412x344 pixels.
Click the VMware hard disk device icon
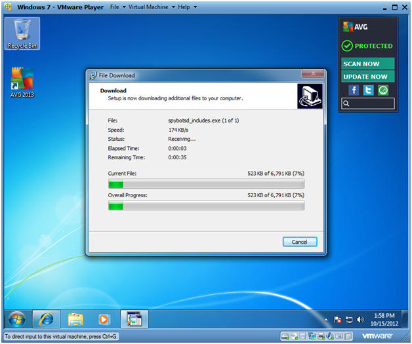(285, 336)
